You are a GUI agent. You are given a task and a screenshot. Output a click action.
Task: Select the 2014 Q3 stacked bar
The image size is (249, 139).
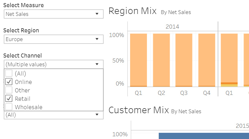pyautogui.click(x=184, y=59)
